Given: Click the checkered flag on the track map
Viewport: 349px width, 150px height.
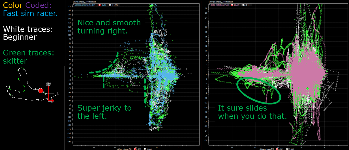Looking at the screenshot, I should click(48, 84).
